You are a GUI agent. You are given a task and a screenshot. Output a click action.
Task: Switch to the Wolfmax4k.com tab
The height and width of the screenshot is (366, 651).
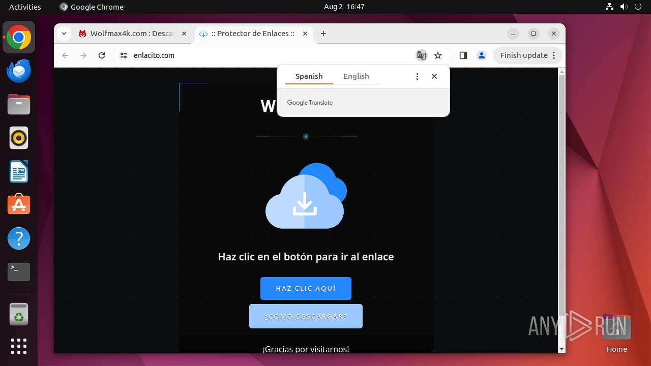coord(133,34)
